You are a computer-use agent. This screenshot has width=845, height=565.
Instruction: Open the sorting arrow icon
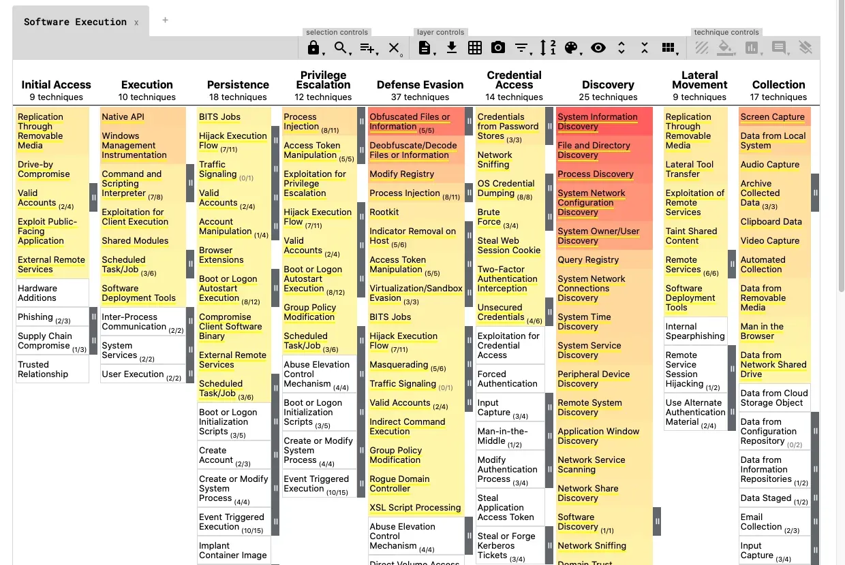[547, 48]
